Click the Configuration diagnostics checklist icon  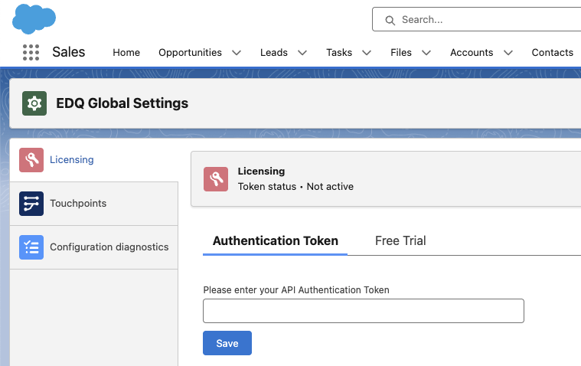[31, 247]
